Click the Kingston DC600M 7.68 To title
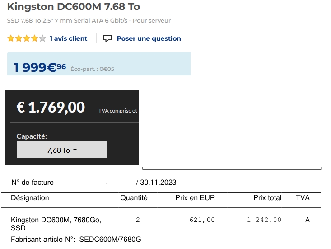 pos(74,7)
